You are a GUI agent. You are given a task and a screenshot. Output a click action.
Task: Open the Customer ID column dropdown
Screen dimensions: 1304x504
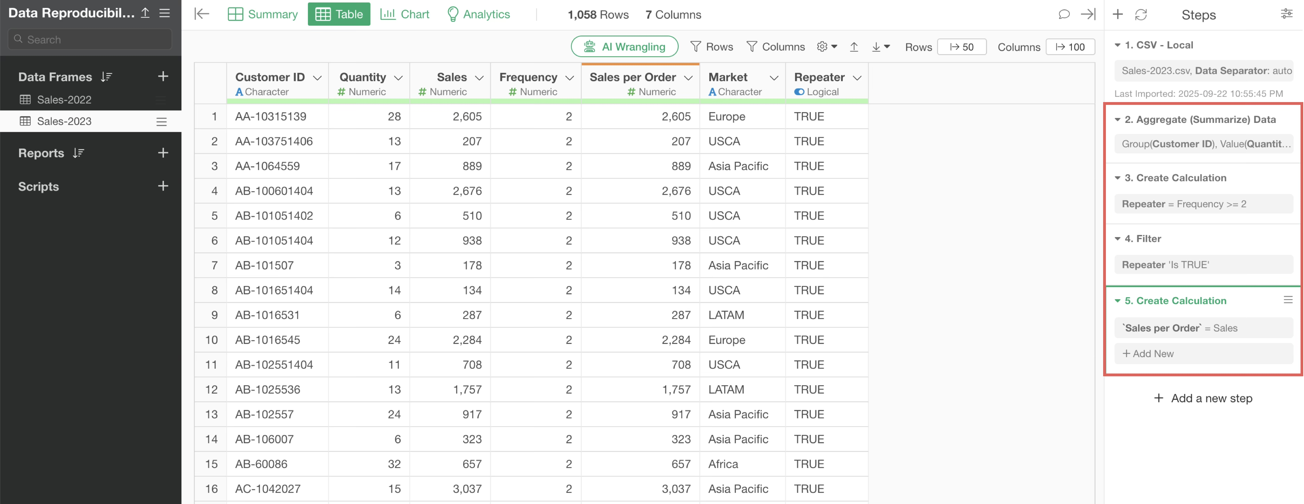pos(317,78)
